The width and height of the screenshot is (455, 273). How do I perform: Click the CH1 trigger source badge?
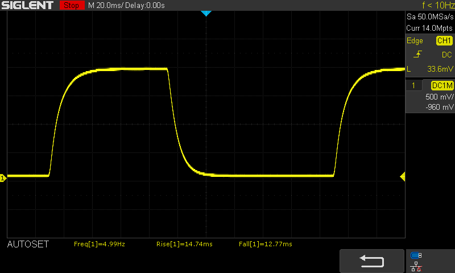444,40
